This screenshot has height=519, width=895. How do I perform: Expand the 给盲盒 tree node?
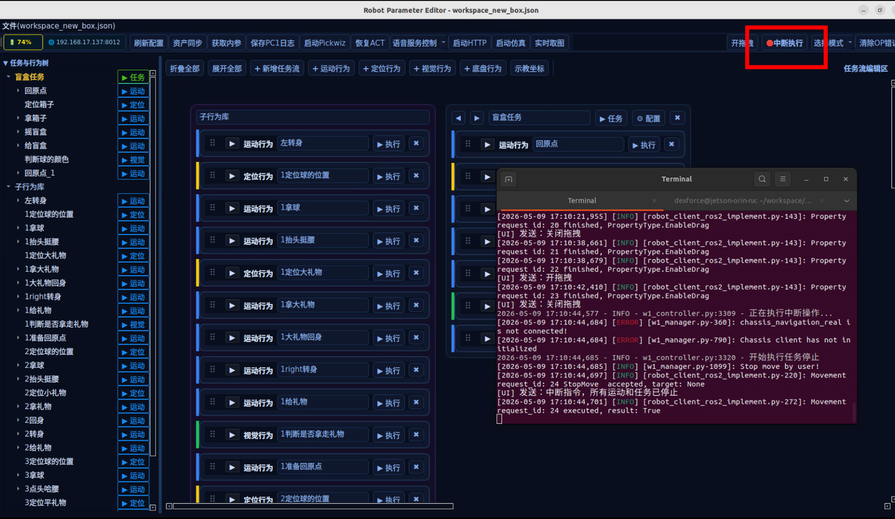18,146
